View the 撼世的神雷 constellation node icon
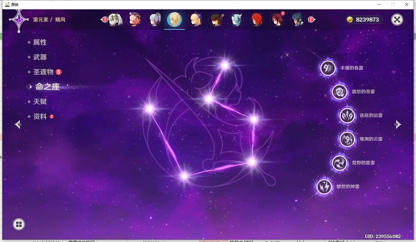Viewport: 416px width, 242px height. pos(324,187)
